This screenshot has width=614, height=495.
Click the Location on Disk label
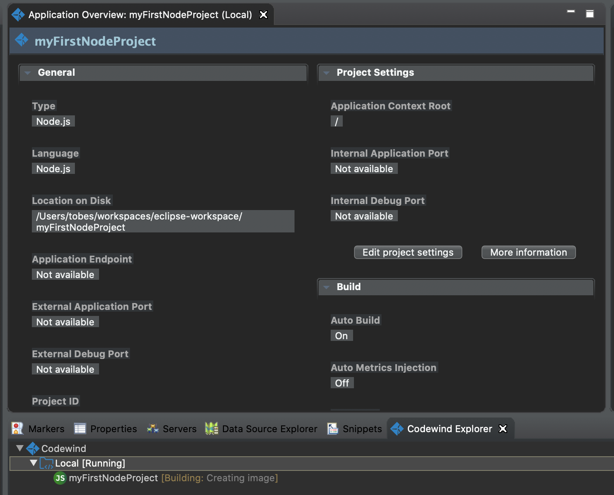[71, 201]
